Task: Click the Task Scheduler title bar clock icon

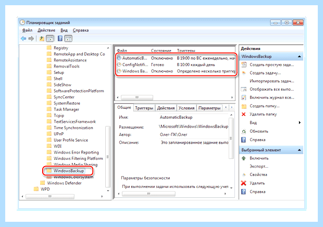Action: [22, 22]
